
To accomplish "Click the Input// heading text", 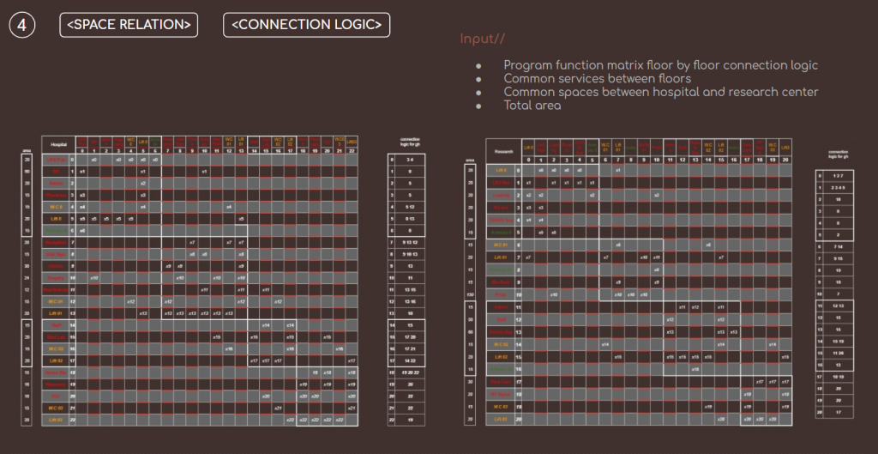I will (484, 39).
